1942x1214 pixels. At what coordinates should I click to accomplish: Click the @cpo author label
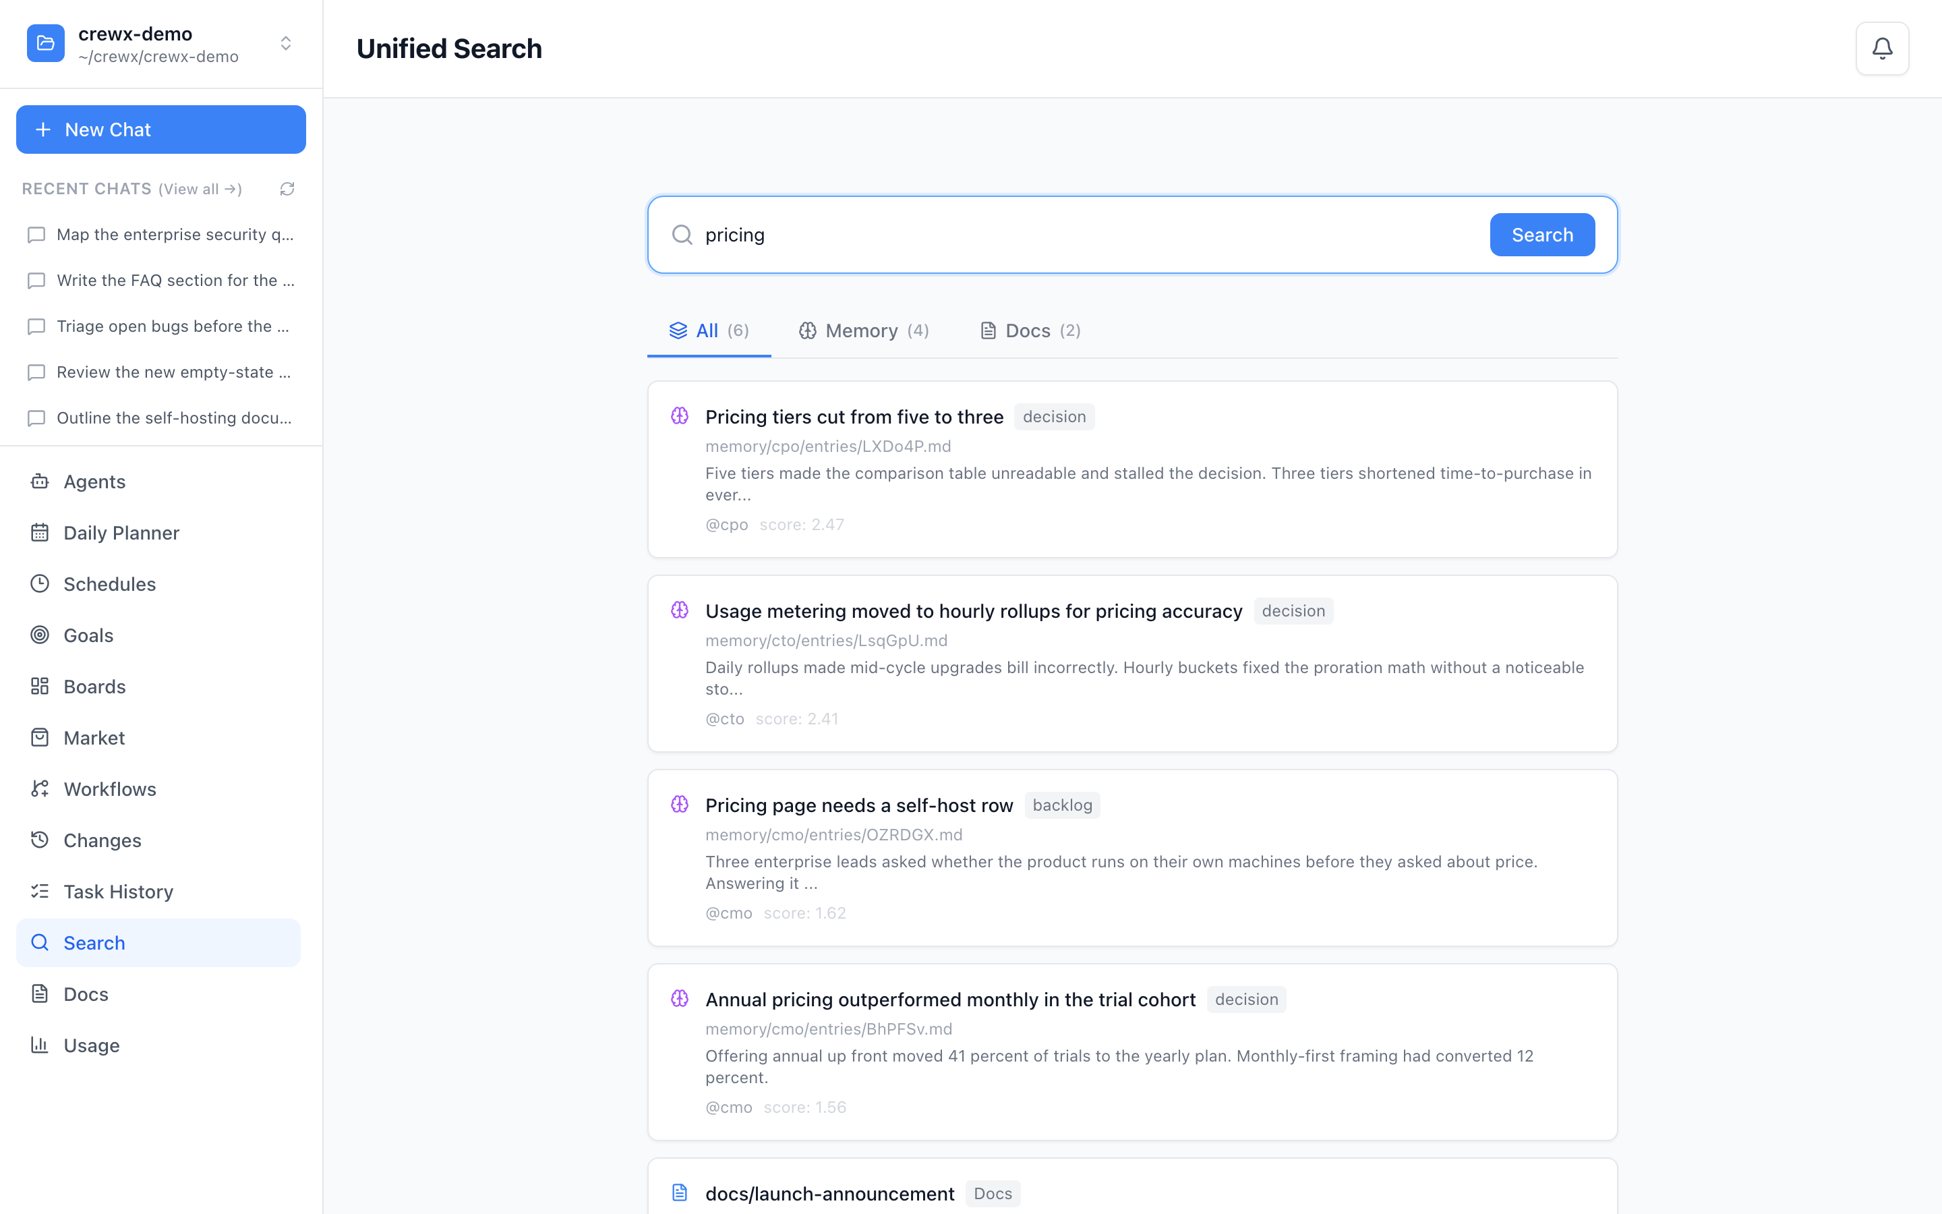coord(726,525)
